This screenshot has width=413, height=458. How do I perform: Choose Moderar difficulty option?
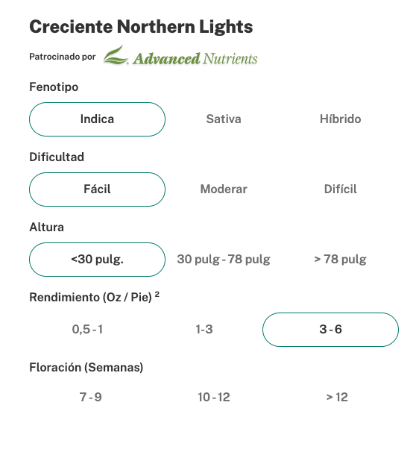[x=224, y=189]
